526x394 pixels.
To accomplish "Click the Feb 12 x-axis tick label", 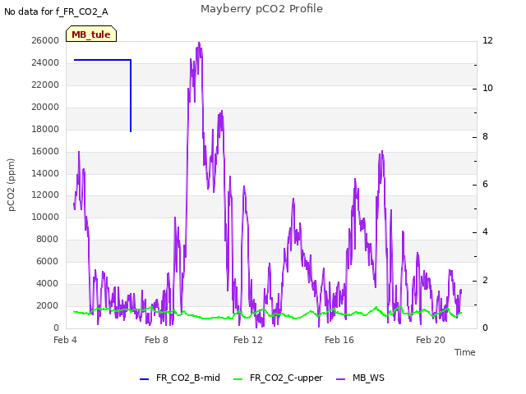I will point(248,340).
